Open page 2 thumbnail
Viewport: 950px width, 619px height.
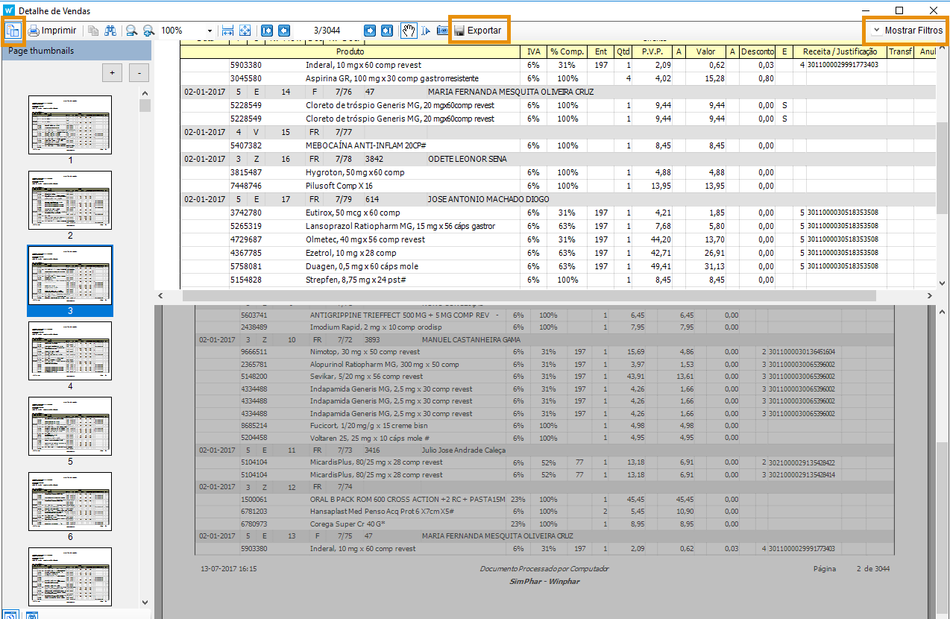(70, 200)
